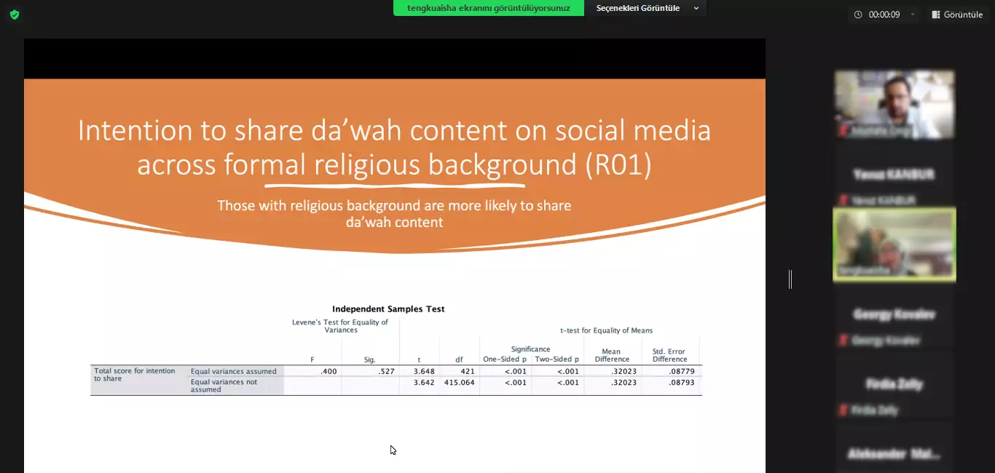Click the green screen-sharing notification banner
Image resolution: width=995 pixels, height=473 pixels.
point(488,8)
